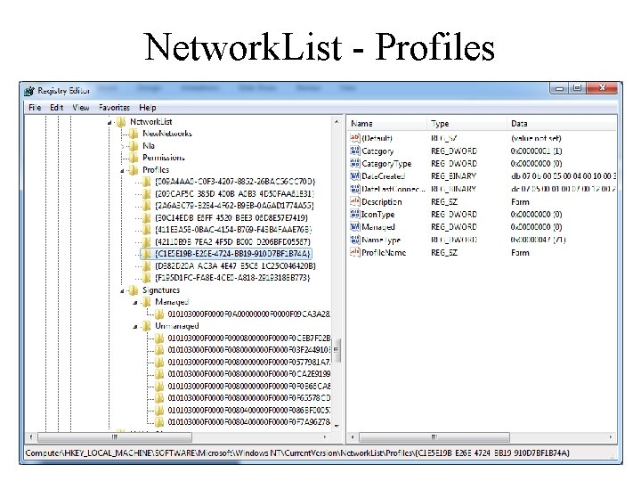Click folder icon of key starting {209CAF5C
The width and height of the screenshot is (641, 481).
[146, 194]
